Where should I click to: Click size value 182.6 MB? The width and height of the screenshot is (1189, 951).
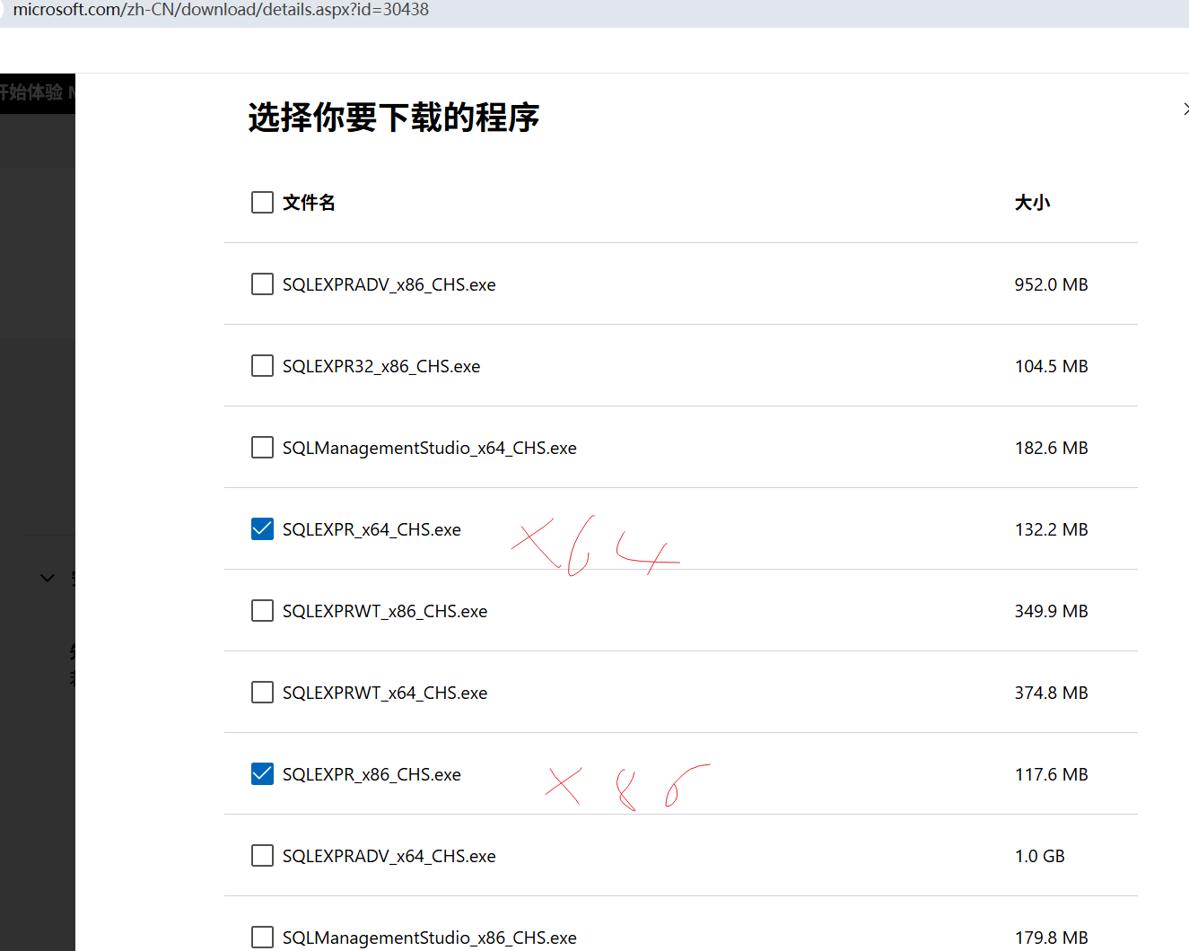coord(1051,448)
